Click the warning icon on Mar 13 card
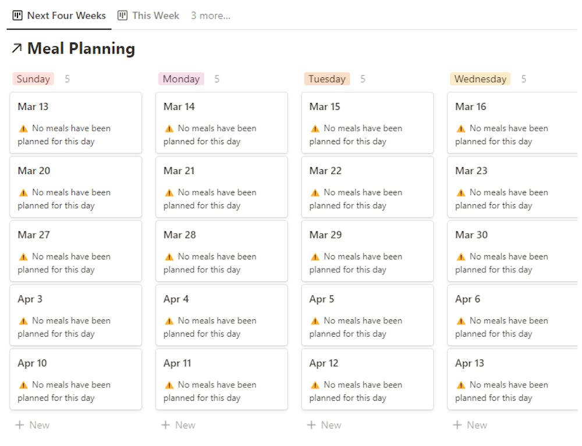Viewport: 582px width, 446px height. (x=23, y=129)
